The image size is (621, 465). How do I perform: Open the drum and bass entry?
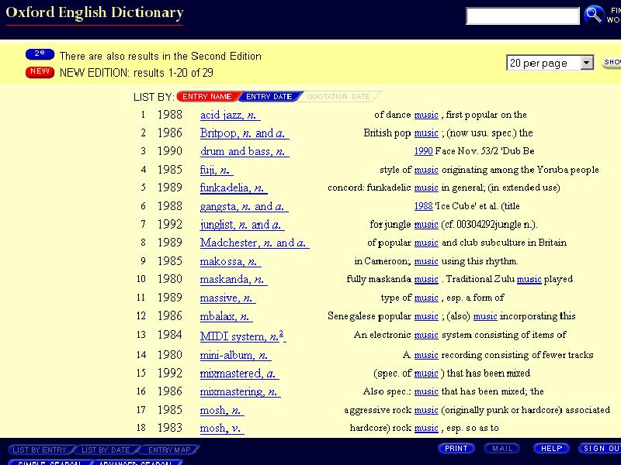pos(244,151)
